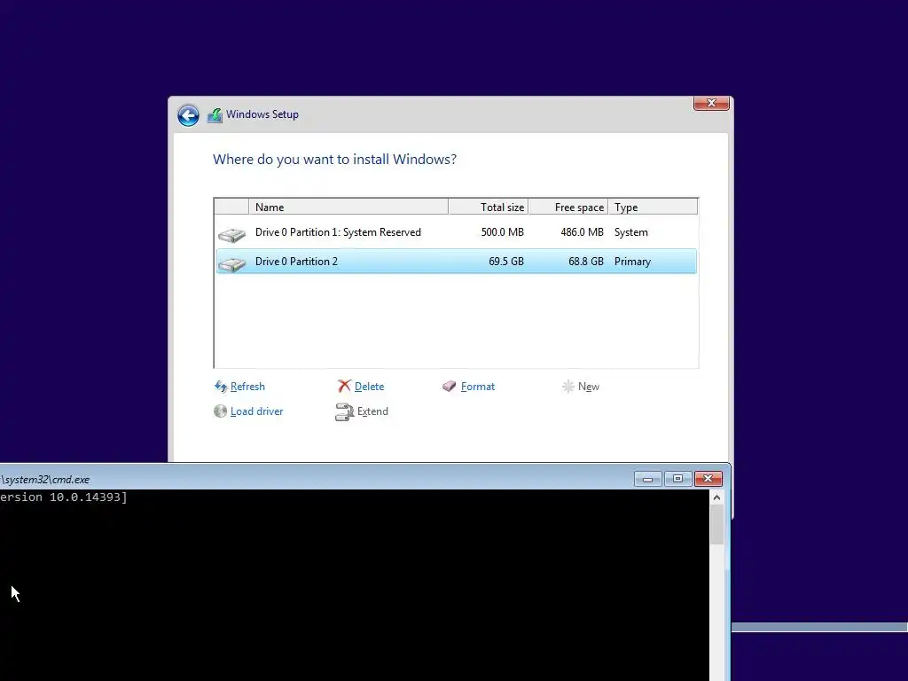The image size is (908, 681).
Task: Click the Load driver link
Action: click(256, 411)
